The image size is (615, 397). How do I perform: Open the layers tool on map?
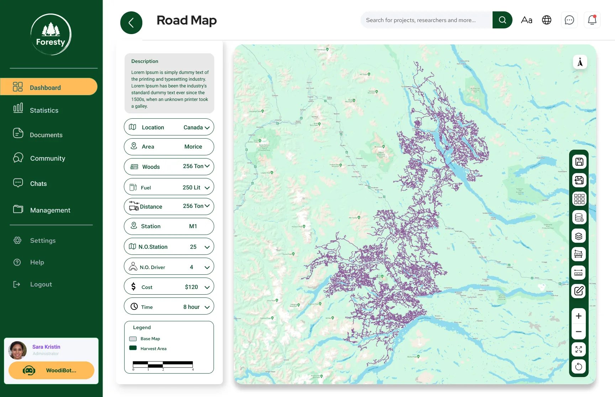(x=579, y=236)
